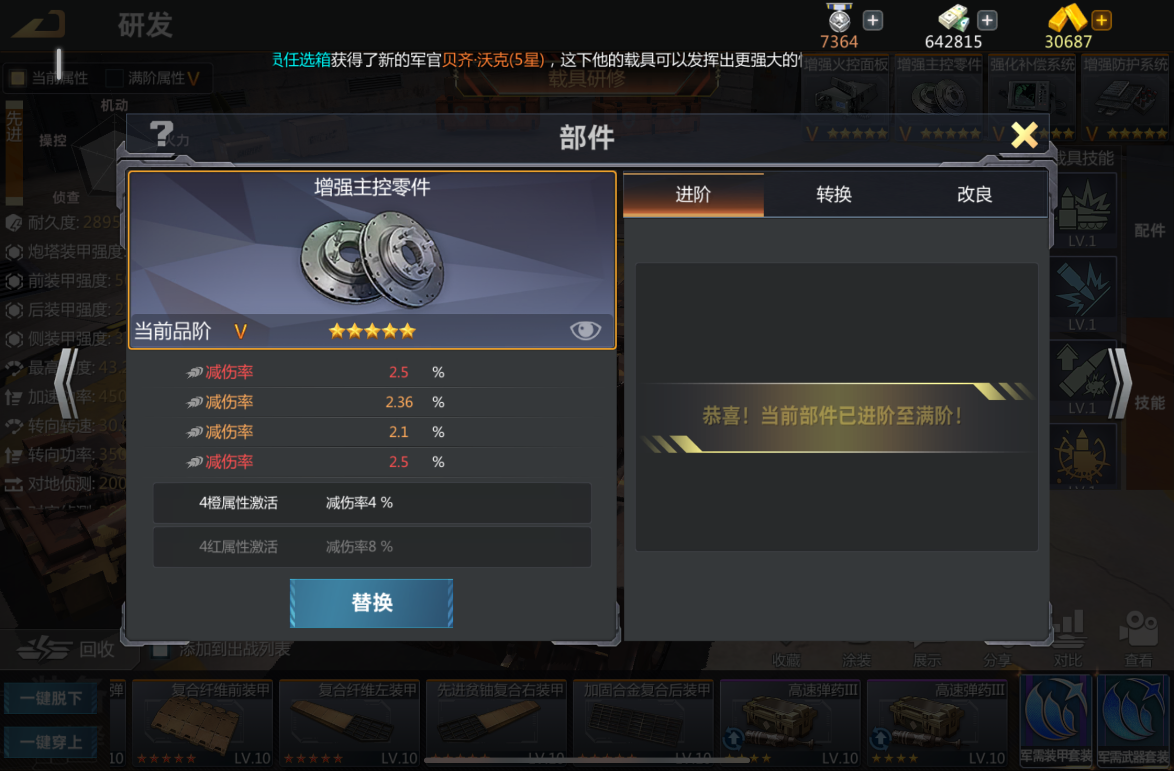Image resolution: width=1174 pixels, height=771 pixels.
Task: Open the 军需武器套装 set icon
Action: [x=1133, y=720]
